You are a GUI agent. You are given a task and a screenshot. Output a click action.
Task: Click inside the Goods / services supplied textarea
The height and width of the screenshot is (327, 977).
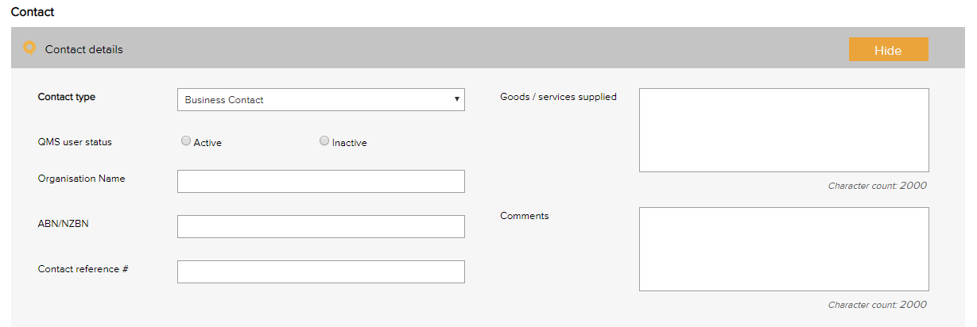pos(783,130)
